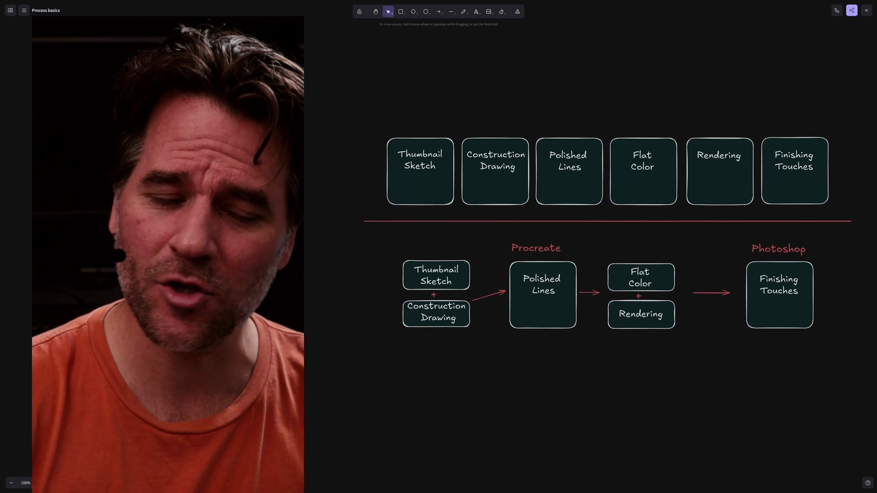This screenshot has width=877, height=493.
Task: Pick the Arrow tool
Action: point(438,11)
